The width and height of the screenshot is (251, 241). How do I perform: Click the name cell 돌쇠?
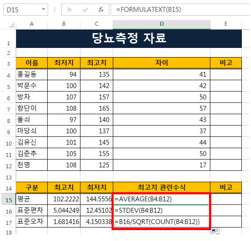31,120
